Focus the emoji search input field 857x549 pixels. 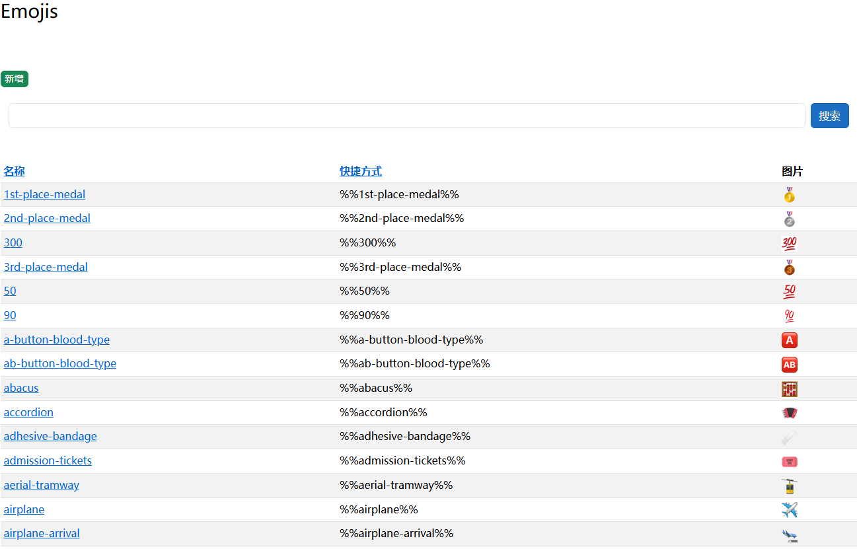[406, 116]
